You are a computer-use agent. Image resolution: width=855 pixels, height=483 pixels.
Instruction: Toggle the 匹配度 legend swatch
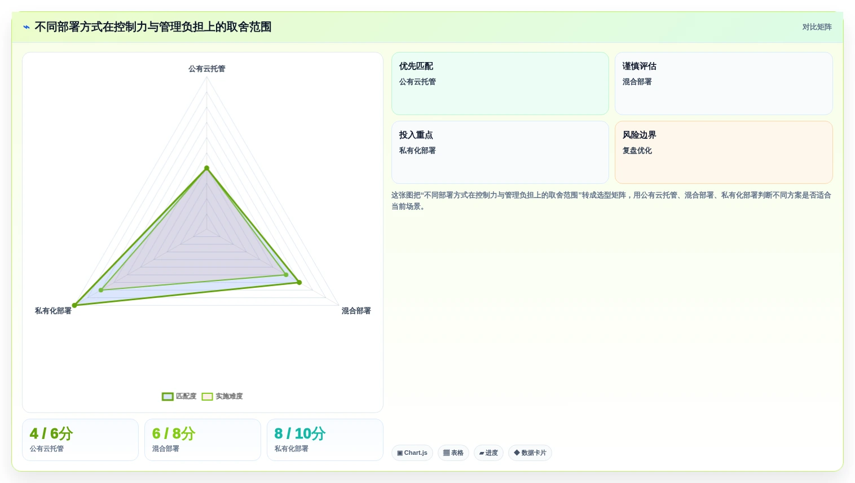coord(168,397)
